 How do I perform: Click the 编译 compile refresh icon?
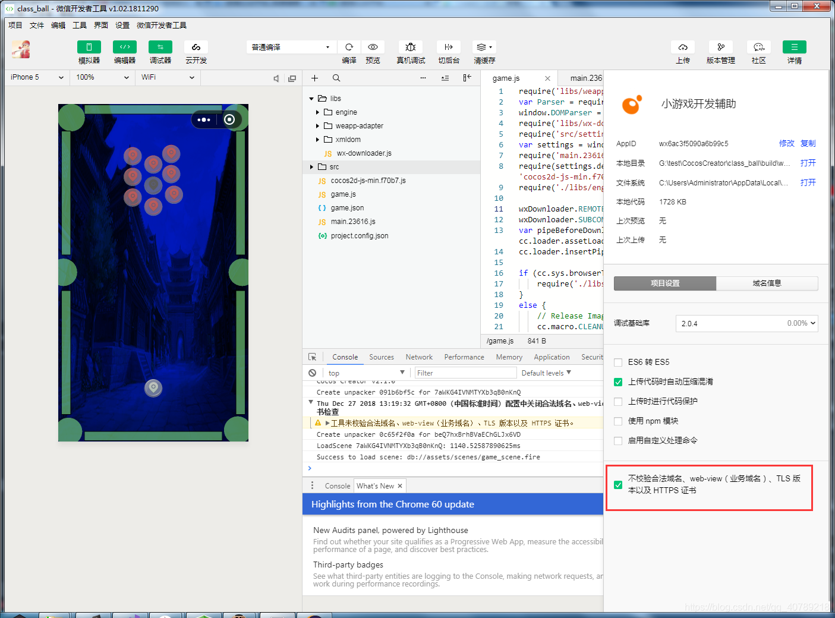[x=349, y=47]
